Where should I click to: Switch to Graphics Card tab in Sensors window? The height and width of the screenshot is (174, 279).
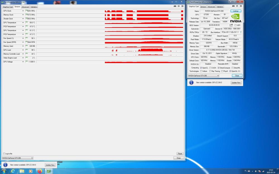(x=8, y=7)
